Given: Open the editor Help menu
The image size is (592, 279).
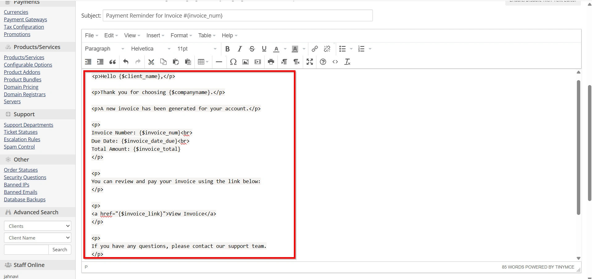Looking at the screenshot, I should click(x=230, y=35).
